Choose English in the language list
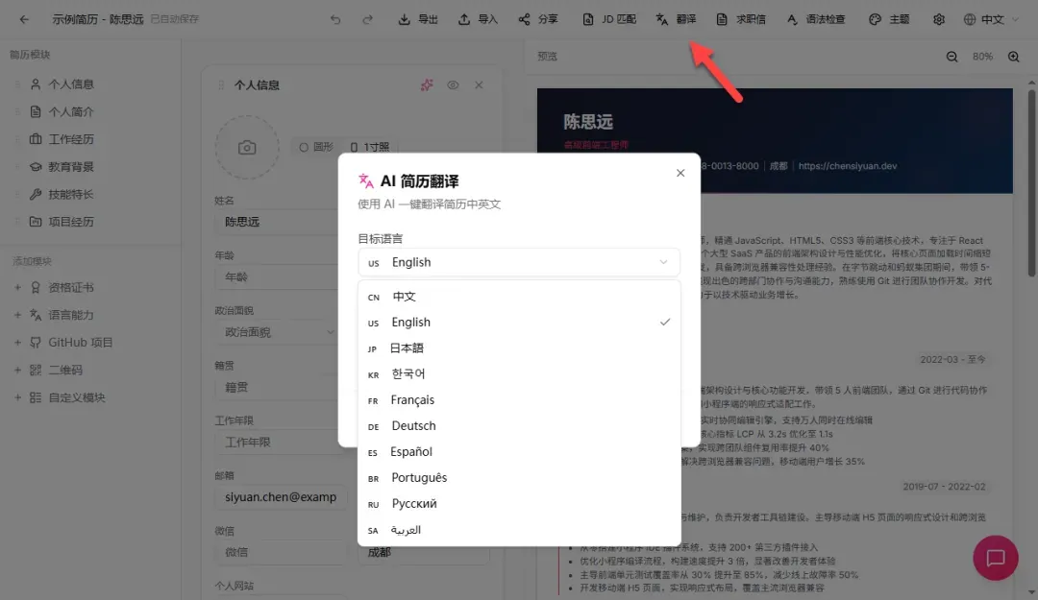The image size is (1038, 600). click(519, 323)
